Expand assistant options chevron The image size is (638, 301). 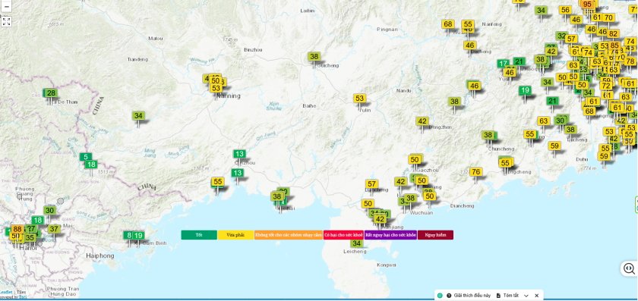[526, 295]
